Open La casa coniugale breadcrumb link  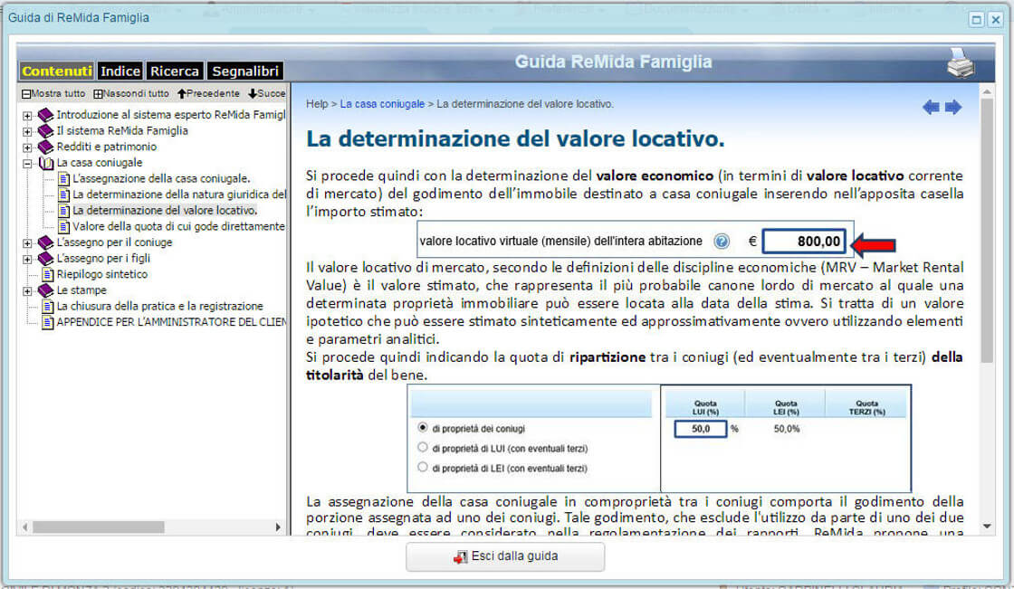pyautogui.click(x=382, y=104)
